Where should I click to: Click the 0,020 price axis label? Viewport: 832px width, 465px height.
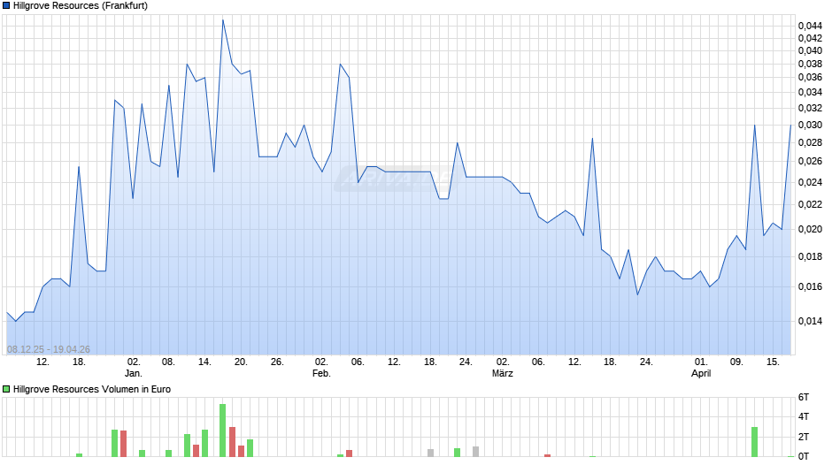[x=810, y=229]
